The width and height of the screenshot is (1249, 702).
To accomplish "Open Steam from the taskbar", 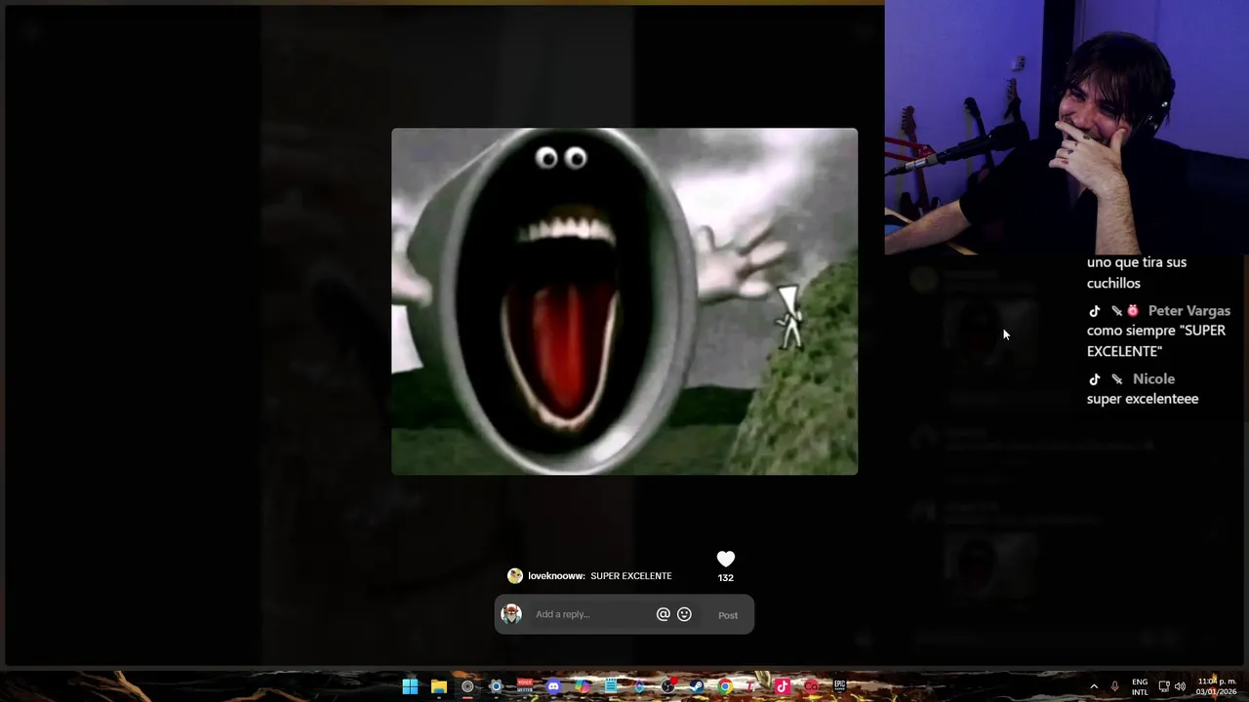I will pos(697,686).
